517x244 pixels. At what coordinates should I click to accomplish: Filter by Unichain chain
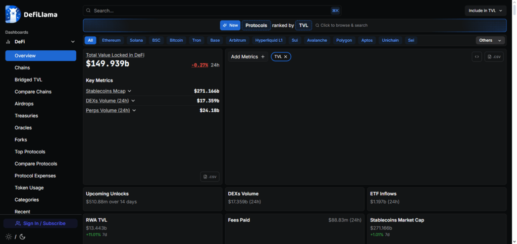pyautogui.click(x=390, y=40)
